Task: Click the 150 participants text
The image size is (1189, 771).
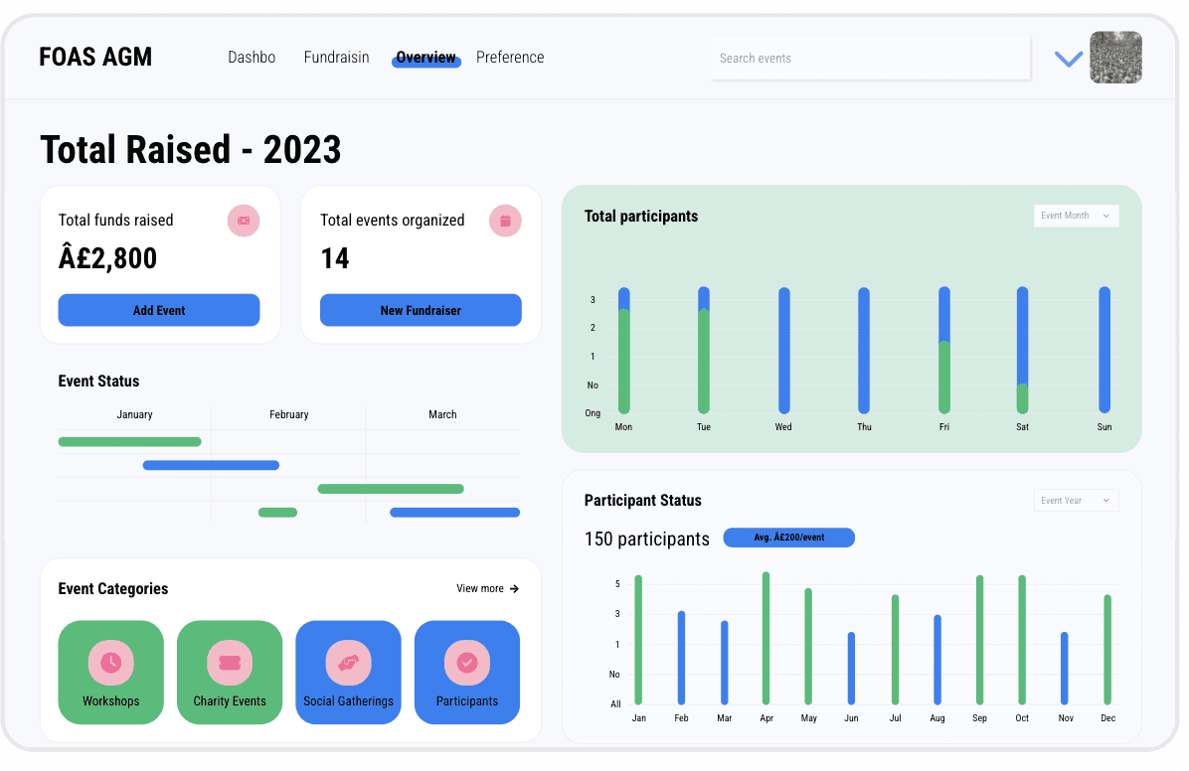Action: [647, 540]
